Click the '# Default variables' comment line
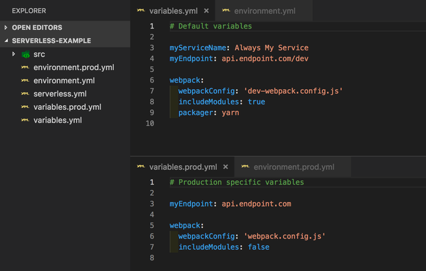The height and width of the screenshot is (271, 426). (x=210, y=26)
